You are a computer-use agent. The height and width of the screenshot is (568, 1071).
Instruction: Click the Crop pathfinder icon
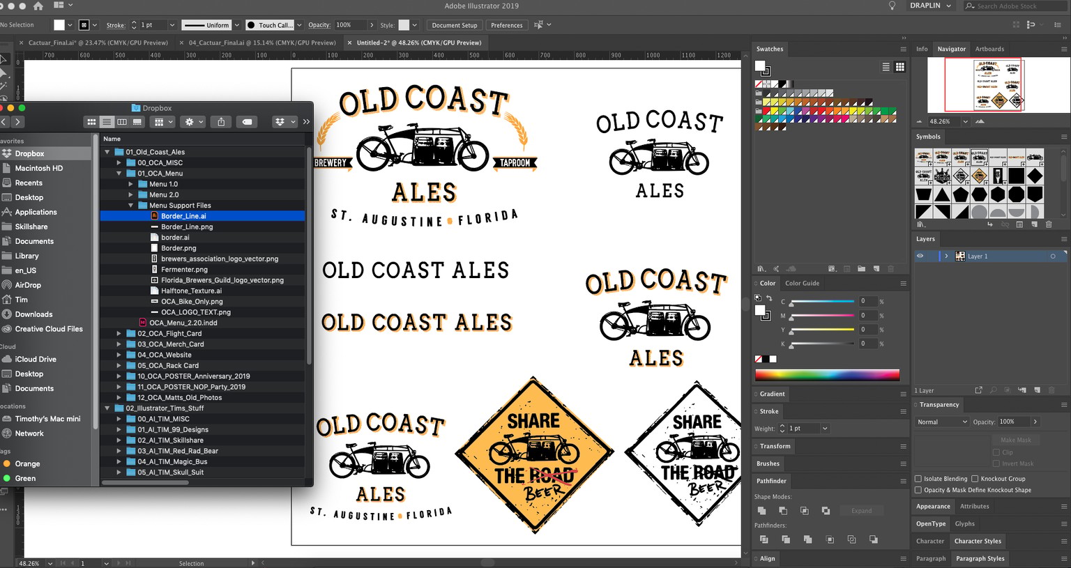[x=830, y=539]
